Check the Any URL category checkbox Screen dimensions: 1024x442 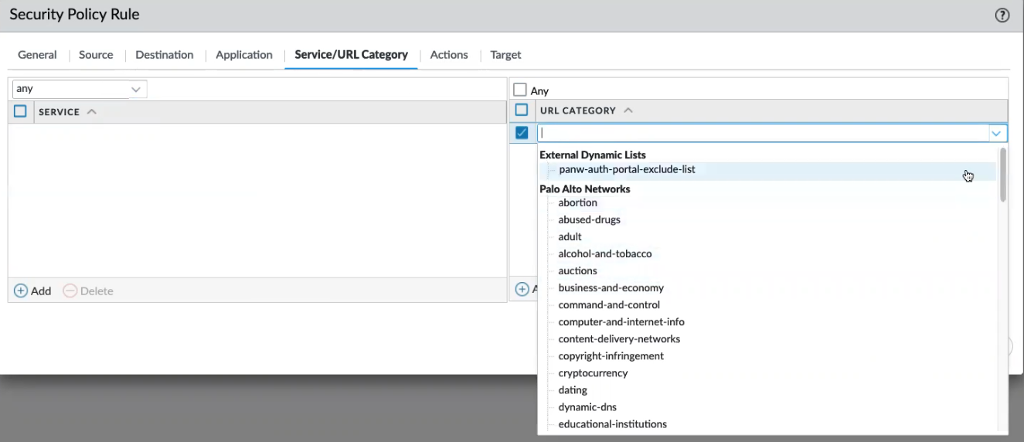pos(520,90)
